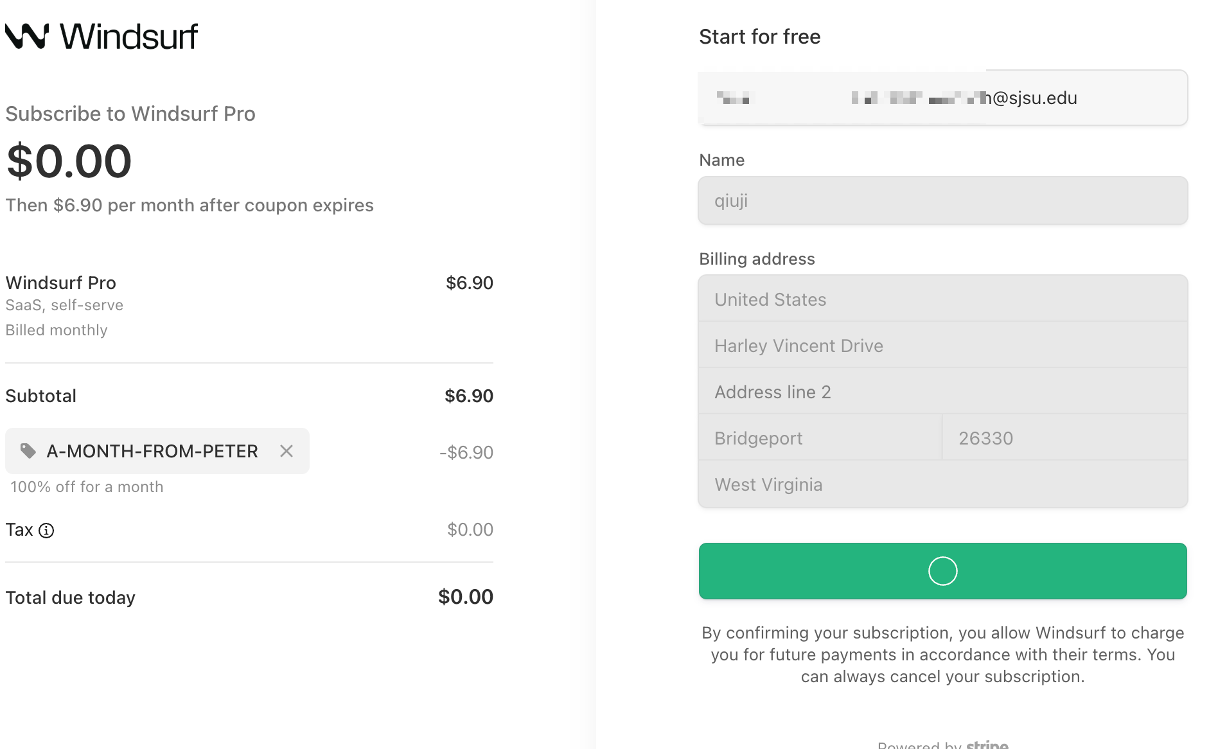
Task: Remove the A-MONTH-FROM-PETER coupon
Action: [287, 451]
